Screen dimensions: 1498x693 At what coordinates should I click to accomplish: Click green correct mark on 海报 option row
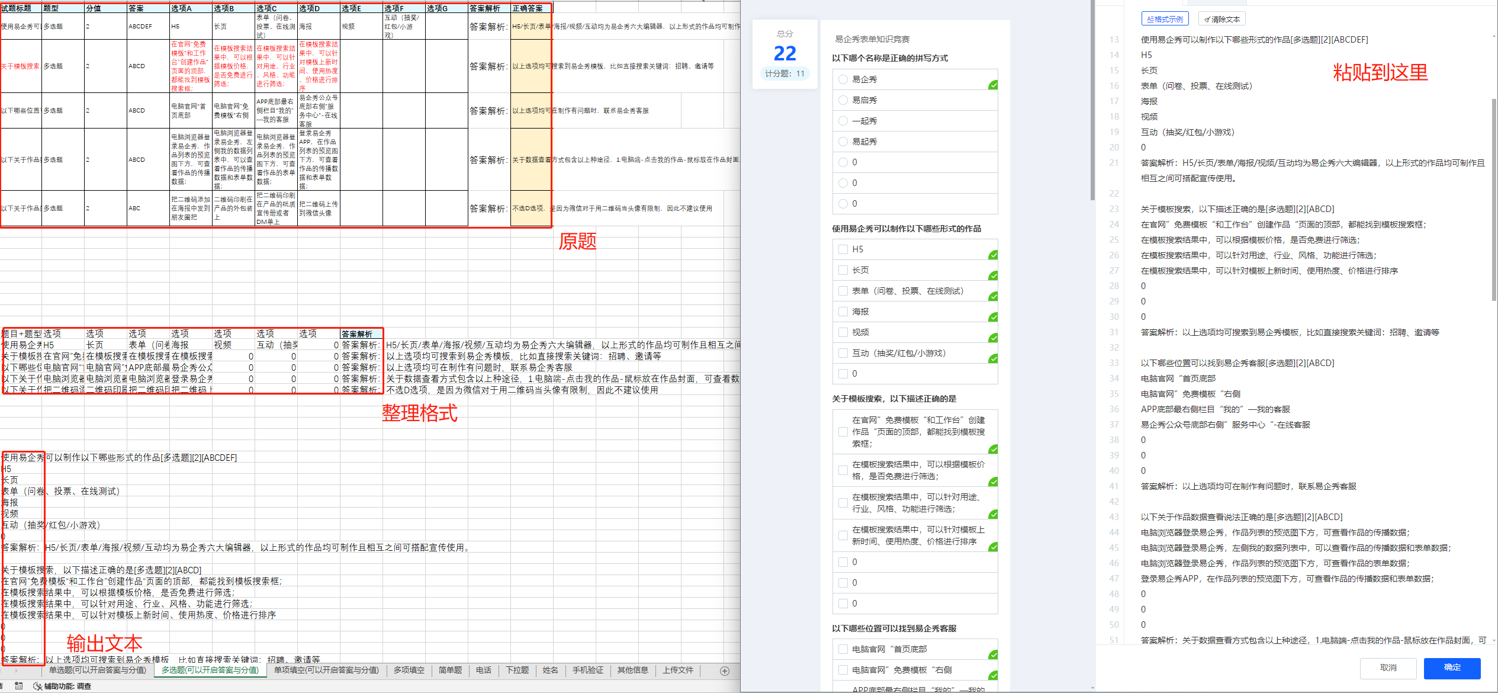click(x=993, y=317)
